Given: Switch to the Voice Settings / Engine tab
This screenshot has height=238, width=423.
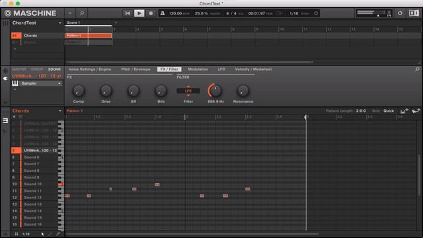Looking at the screenshot, I should point(90,69).
